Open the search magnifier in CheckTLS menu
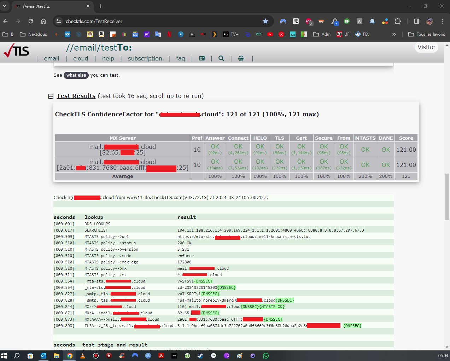 click(221, 58)
